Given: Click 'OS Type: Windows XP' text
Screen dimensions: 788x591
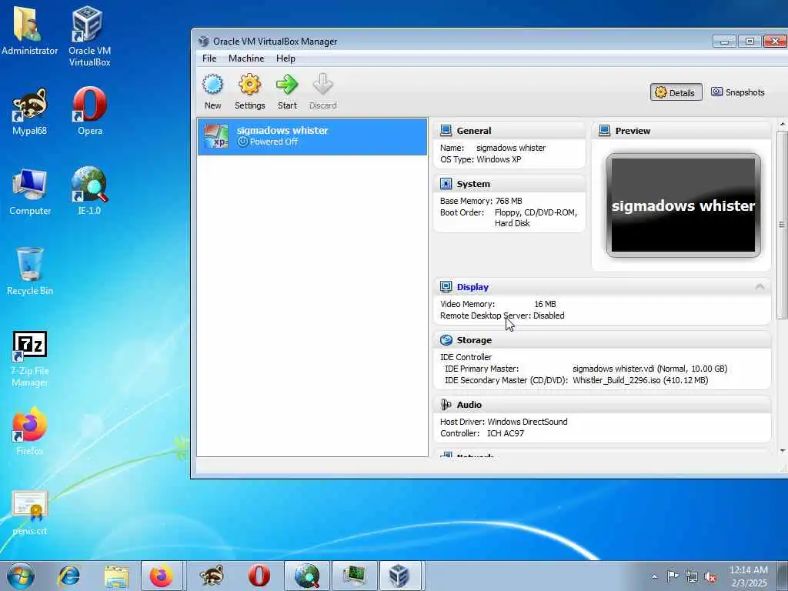Looking at the screenshot, I should coord(480,159).
